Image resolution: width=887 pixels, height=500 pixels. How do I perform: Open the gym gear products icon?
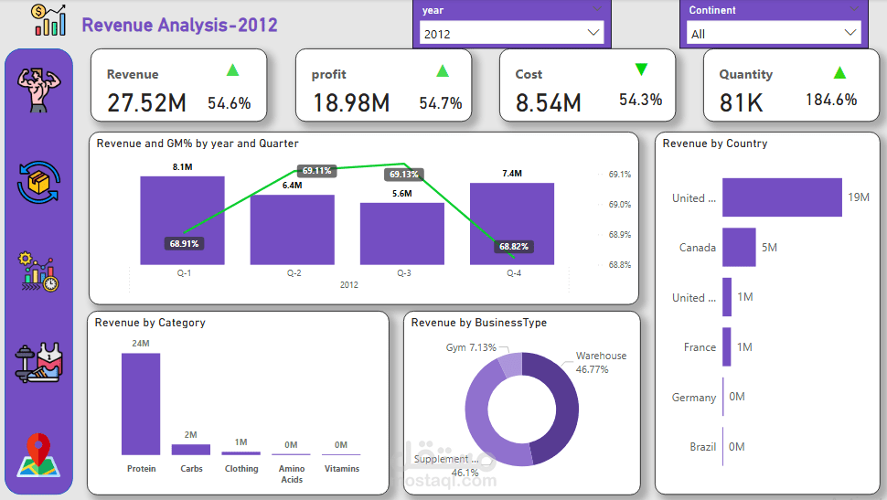pyautogui.click(x=38, y=363)
